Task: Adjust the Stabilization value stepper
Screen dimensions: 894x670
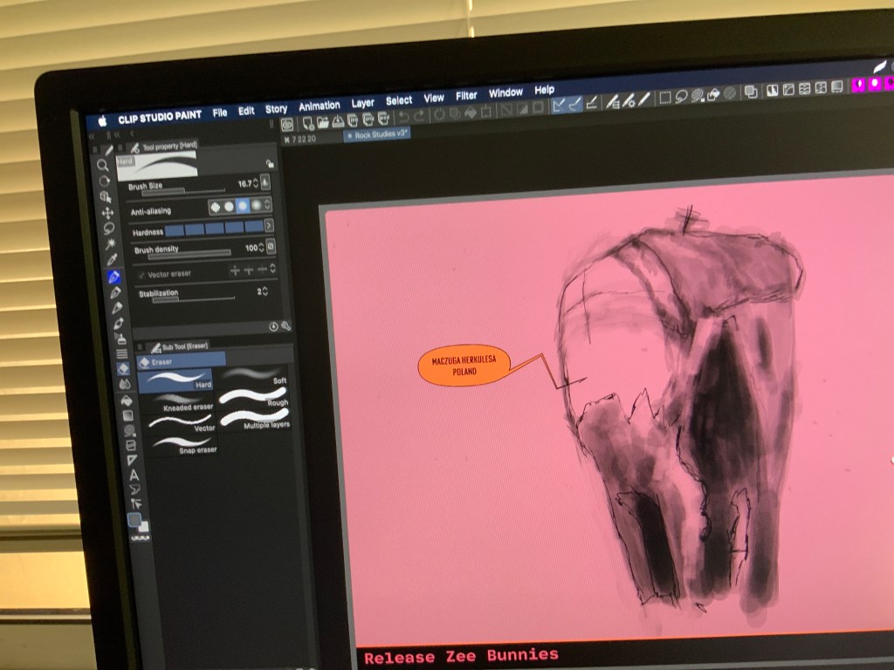Action: pyautogui.click(x=265, y=291)
